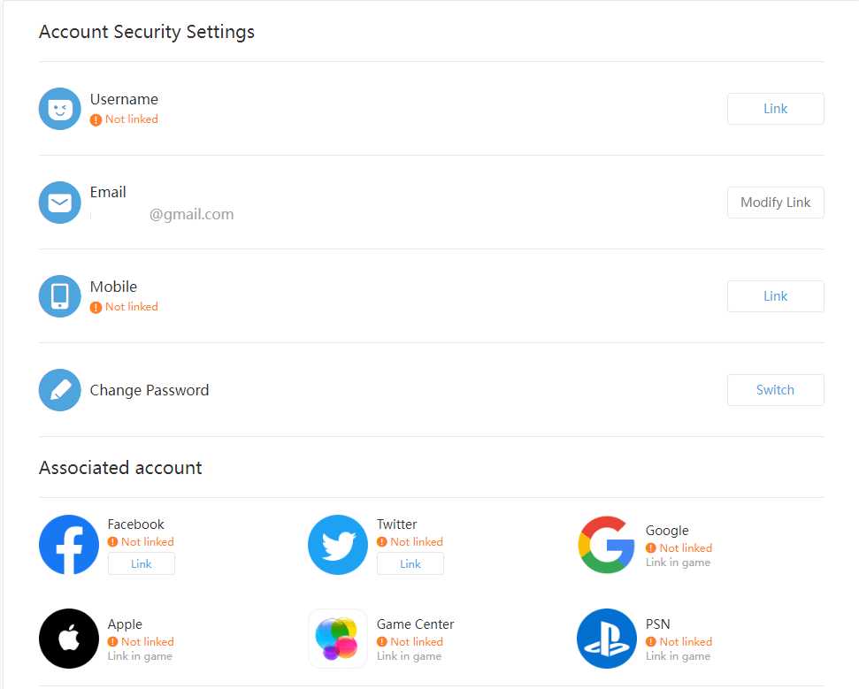Open Modify Link for Email

[775, 202]
